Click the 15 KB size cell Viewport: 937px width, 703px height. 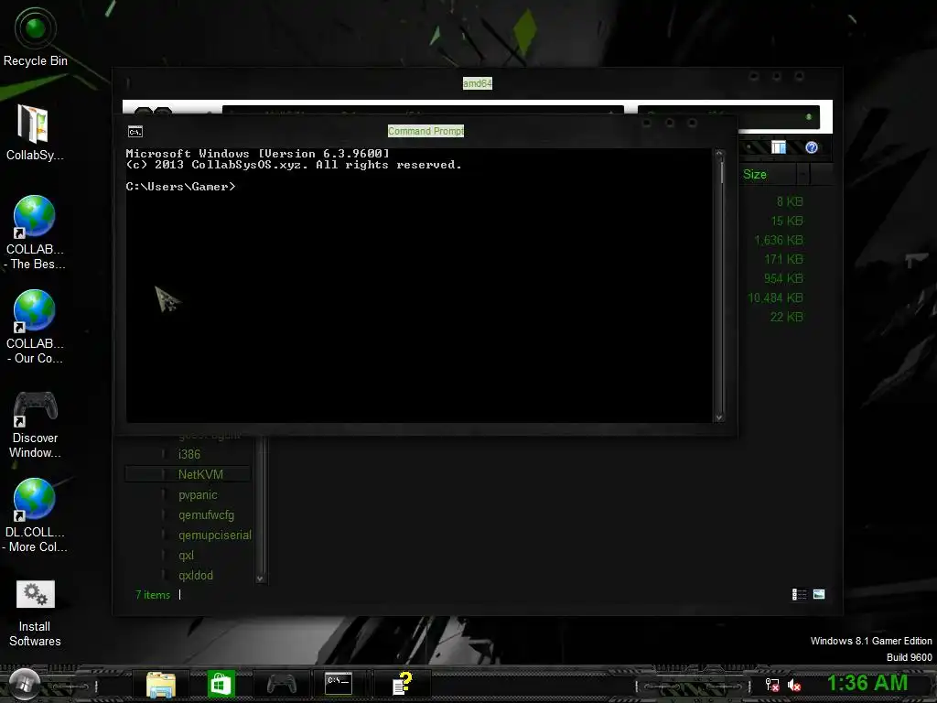[x=787, y=222]
